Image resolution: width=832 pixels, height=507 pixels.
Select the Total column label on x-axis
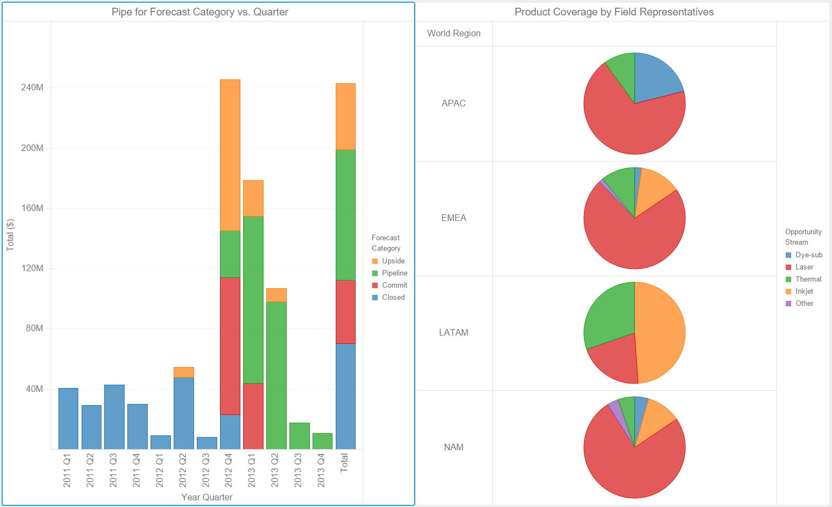pyautogui.click(x=345, y=463)
